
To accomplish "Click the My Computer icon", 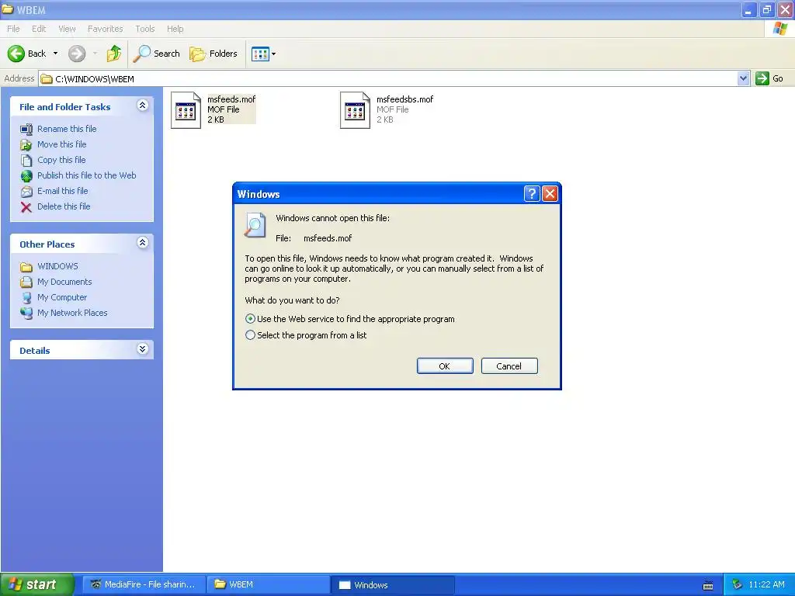I will click(x=26, y=297).
